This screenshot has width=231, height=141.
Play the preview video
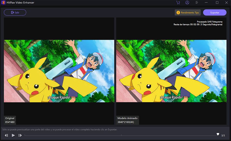[x=13, y=135]
